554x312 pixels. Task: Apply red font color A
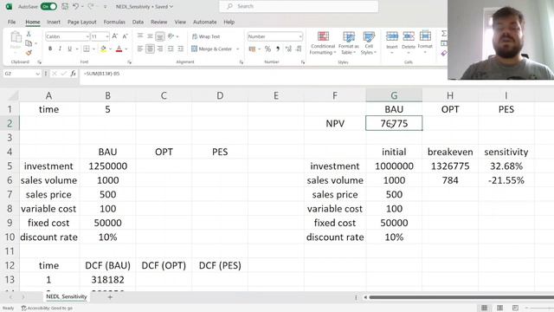tap(119, 49)
